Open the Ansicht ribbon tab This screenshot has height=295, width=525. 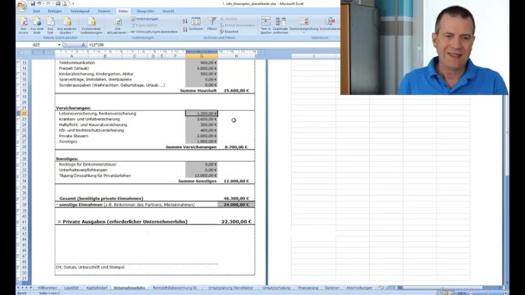click(x=168, y=12)
